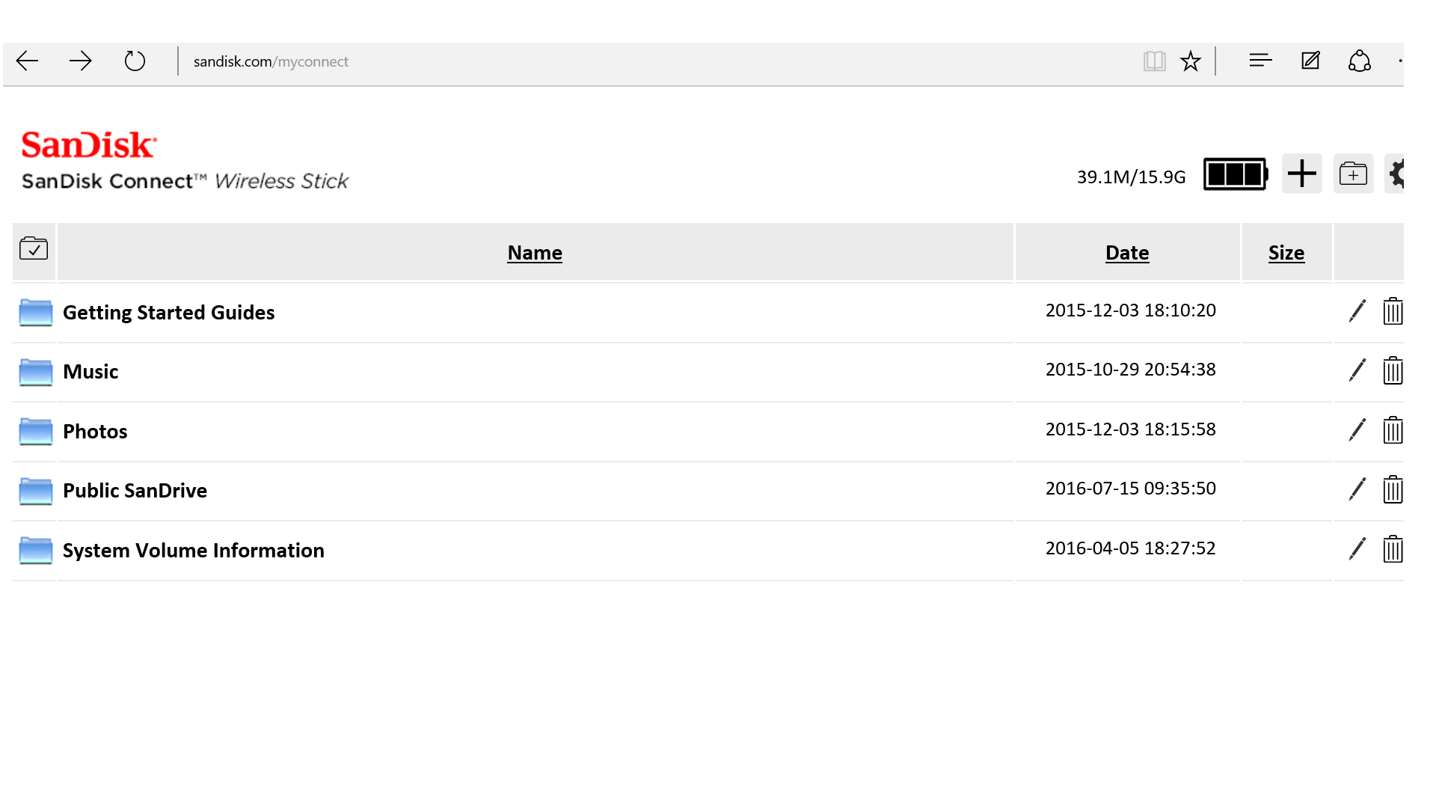Viewport: 1436px width, 808px height.
Task: Open the Music folder
Action: [90, 372]
